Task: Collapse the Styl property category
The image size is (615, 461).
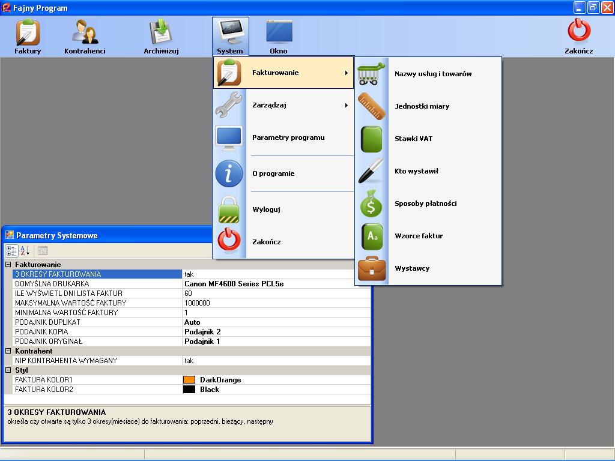Action: click(x=8, y=370)
